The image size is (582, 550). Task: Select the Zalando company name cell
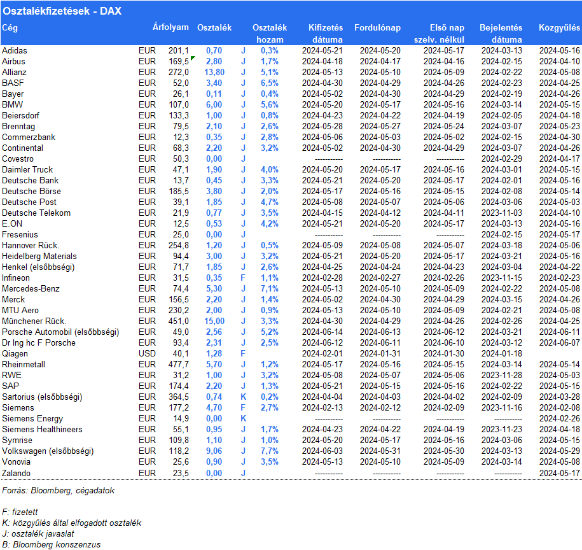coord(16,472)
